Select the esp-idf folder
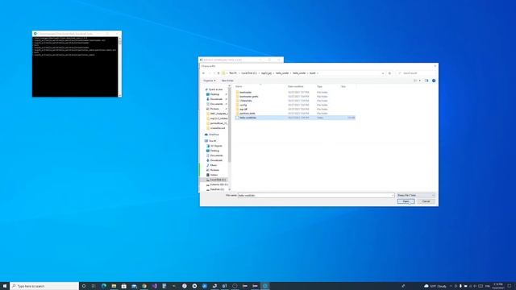This screenshot has width=516, height=290. click(243, 110)
